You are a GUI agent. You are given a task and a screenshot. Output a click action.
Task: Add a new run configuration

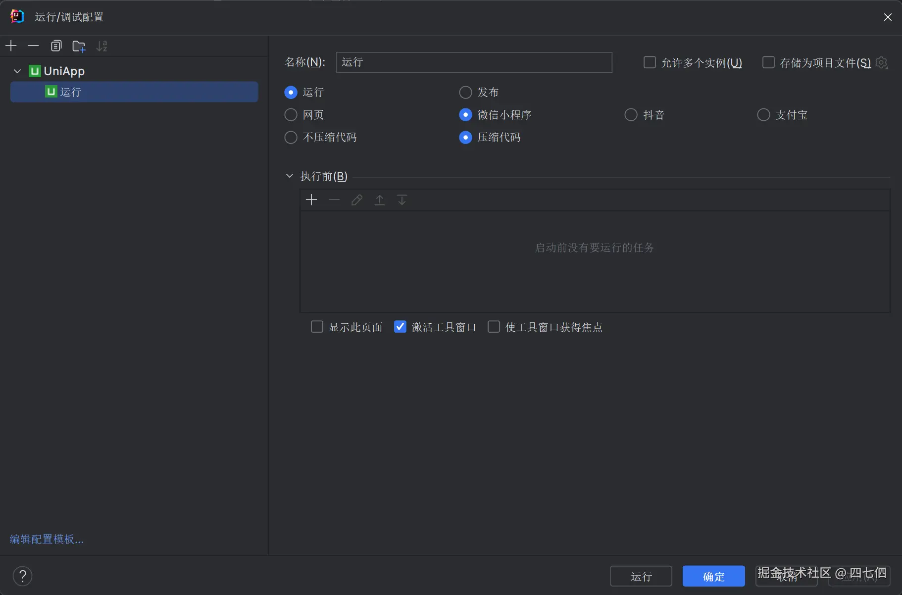[x=10, y=46]
